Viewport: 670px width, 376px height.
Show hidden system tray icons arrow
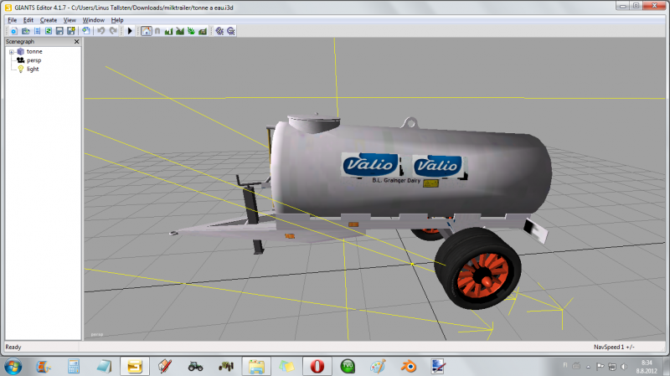[589, 367]
